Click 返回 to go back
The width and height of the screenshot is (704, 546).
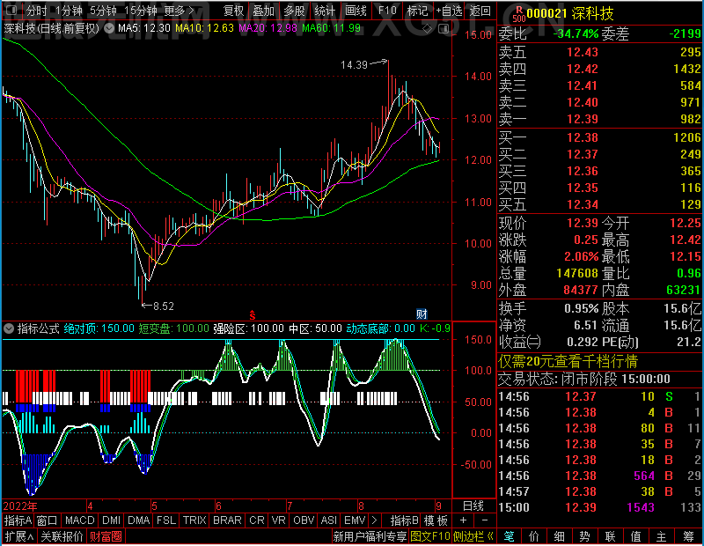click(x=480, y=11)
